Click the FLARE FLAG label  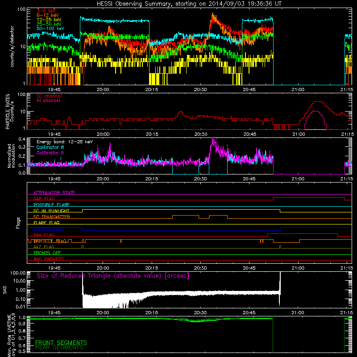[46, 223]
